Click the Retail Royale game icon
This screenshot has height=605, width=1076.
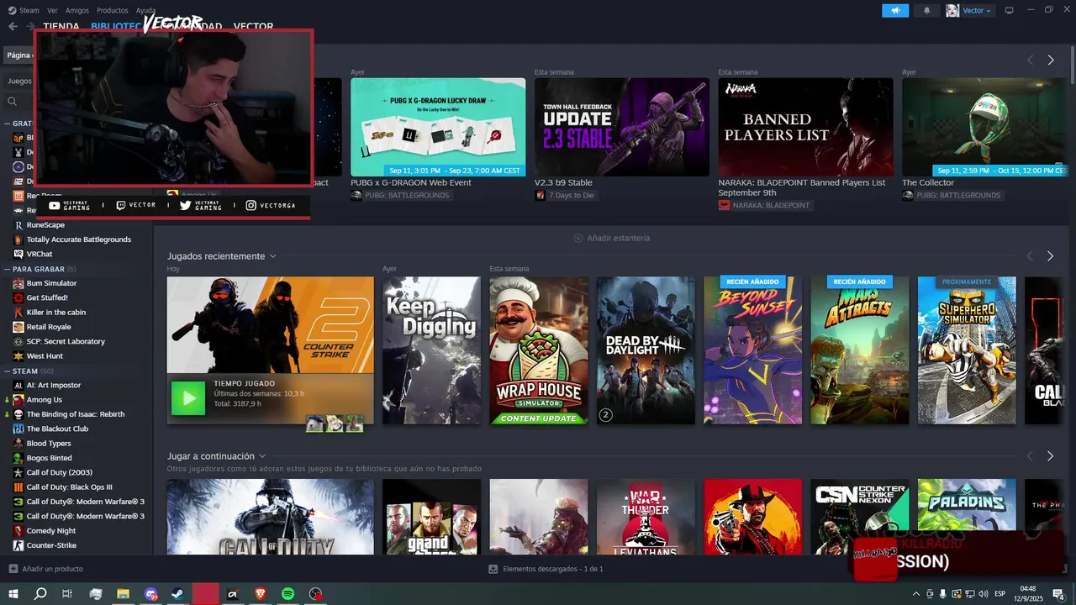tap(18, 327)
